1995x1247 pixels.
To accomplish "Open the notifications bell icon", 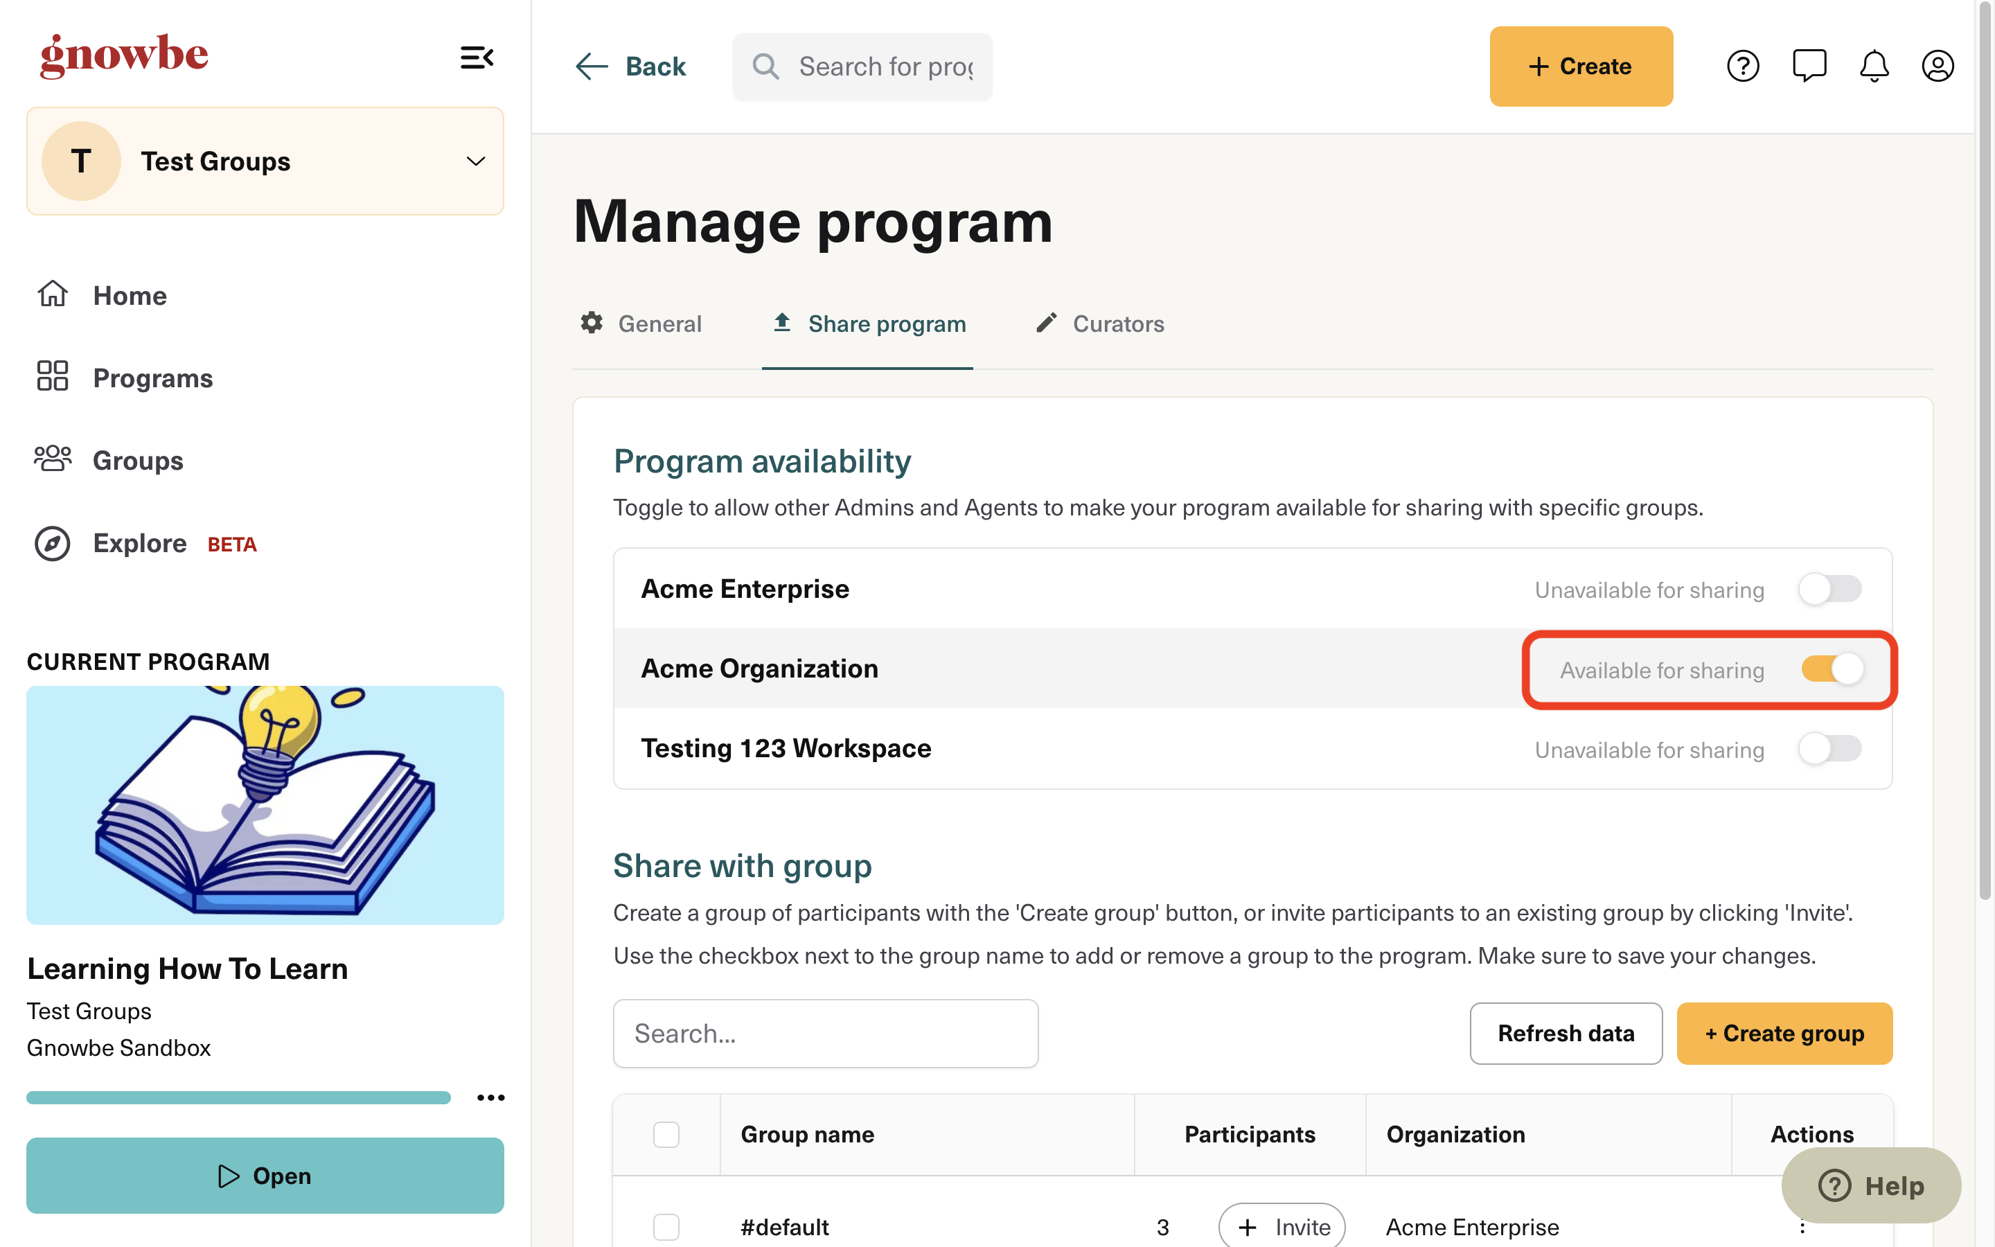I will (x=1874, y=66).
